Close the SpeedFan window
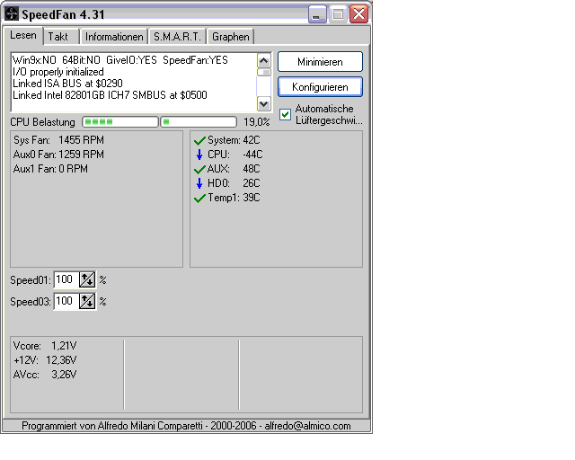 358,14
